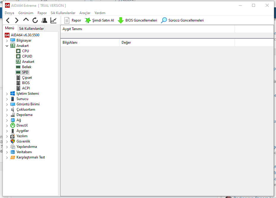Go forward with the right arrow icon
Image resolution: width=276 pixels, height=198 pixels.
(x=17, y=20)
